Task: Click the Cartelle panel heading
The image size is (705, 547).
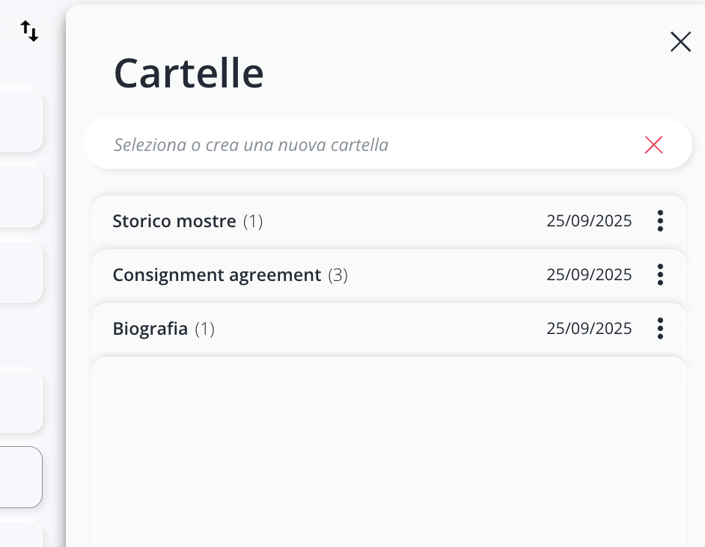Action: pyautogui.click(x=189, y=73)
